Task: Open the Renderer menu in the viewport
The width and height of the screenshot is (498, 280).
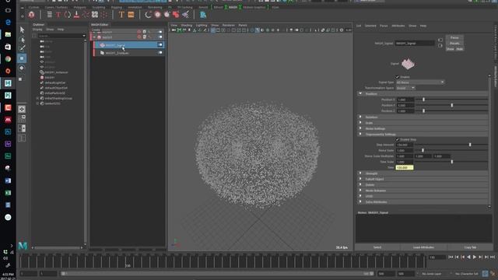Action: tap(228, 25)
